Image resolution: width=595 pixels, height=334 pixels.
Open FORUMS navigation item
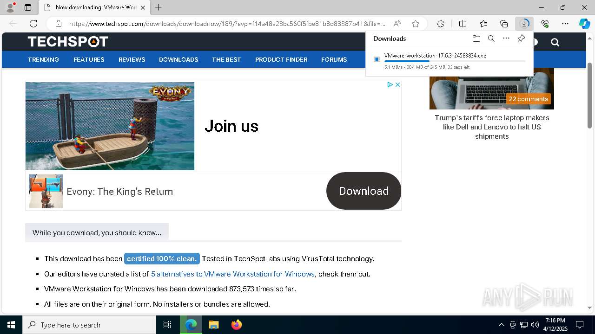334,59
